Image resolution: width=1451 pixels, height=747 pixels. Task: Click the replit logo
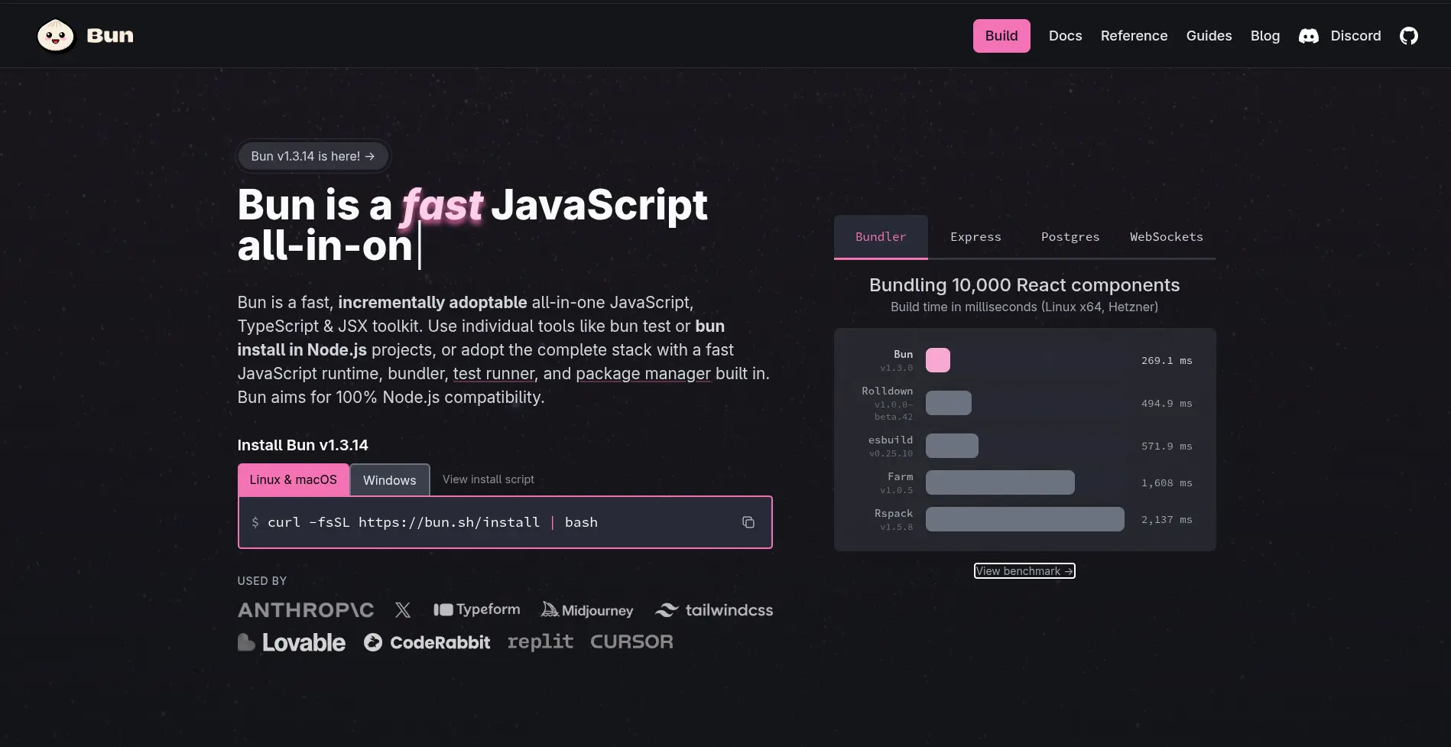(540, 642)
